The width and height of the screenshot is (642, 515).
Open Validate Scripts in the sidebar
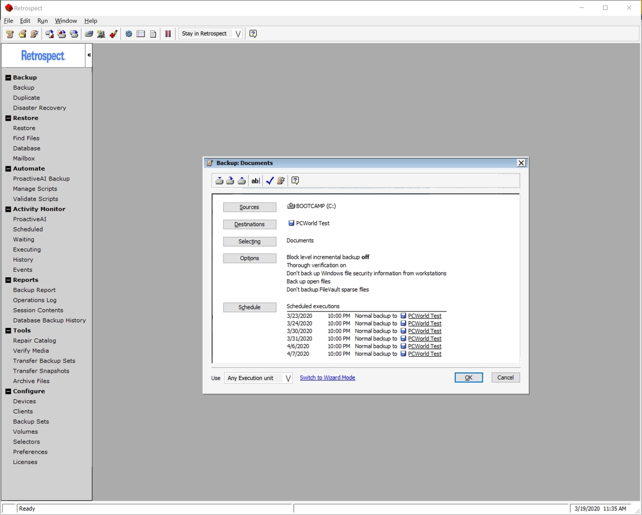pos(36,199)
